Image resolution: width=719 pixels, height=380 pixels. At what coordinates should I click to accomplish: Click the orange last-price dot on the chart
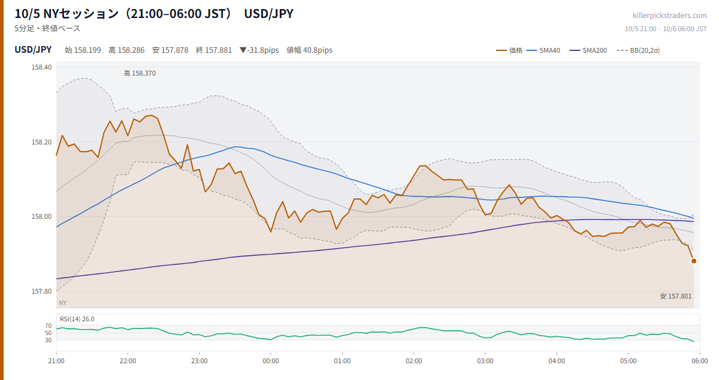coord(694,261)
